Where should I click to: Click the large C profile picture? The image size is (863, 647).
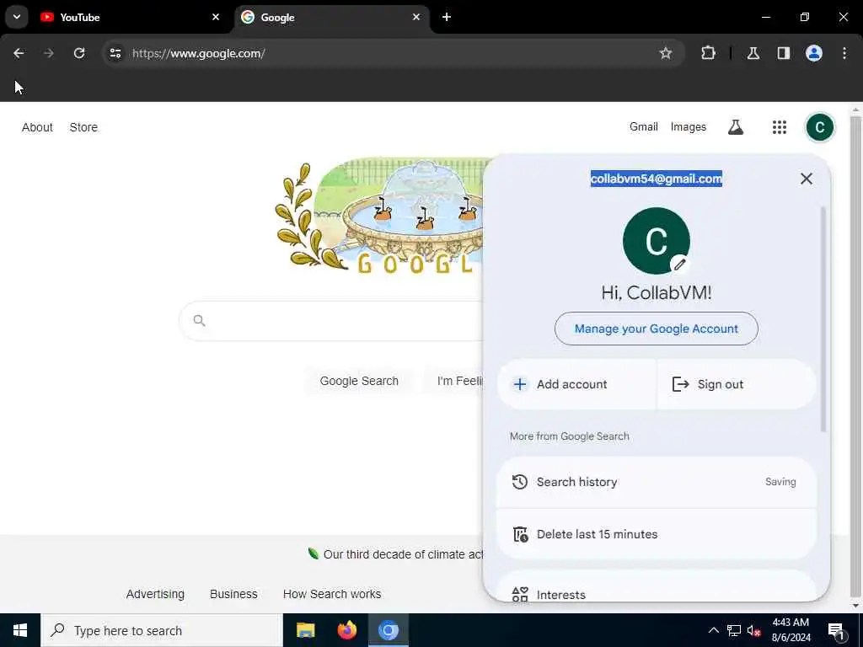(656, 240)
